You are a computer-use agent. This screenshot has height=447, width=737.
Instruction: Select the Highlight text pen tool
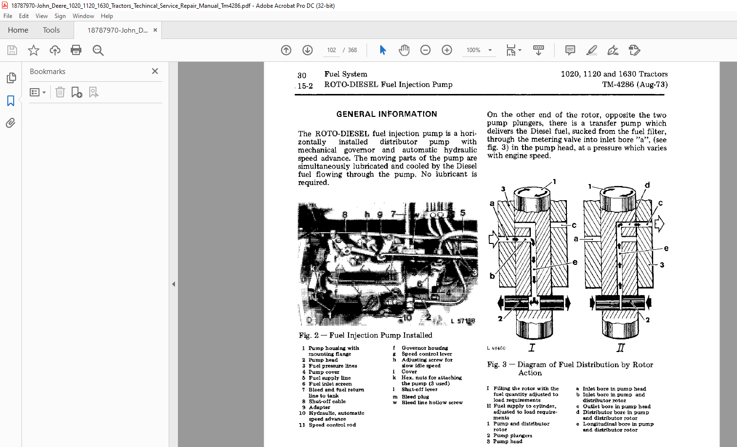(x=592, y=50)
